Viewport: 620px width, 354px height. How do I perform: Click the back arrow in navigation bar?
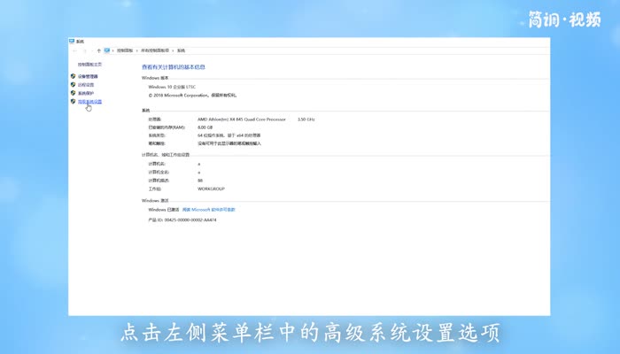click(x=74, y=51)
